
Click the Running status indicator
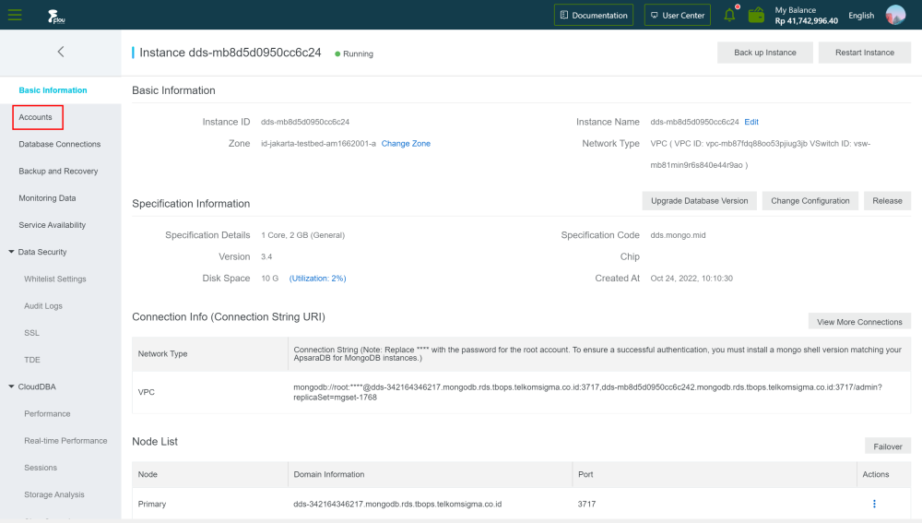tap(354, 53)
